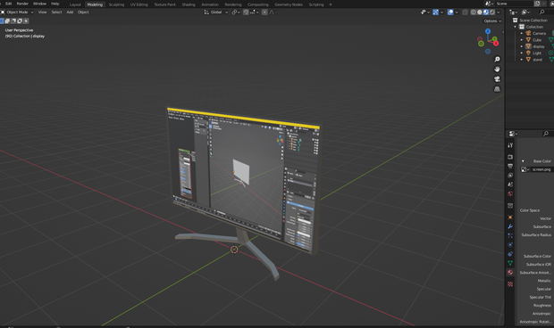The height and width of the screenshot is (328, 554).
Task: Toggle camera view with the camera icon
Action: pyautogui.click(x=497, y=79)
